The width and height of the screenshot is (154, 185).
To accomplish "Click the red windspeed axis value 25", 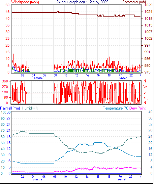I will [x=8, y=38].
